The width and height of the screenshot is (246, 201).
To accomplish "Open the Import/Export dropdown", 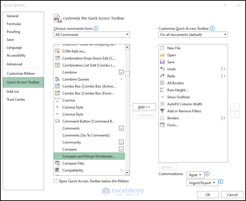I will pos(202,183).
